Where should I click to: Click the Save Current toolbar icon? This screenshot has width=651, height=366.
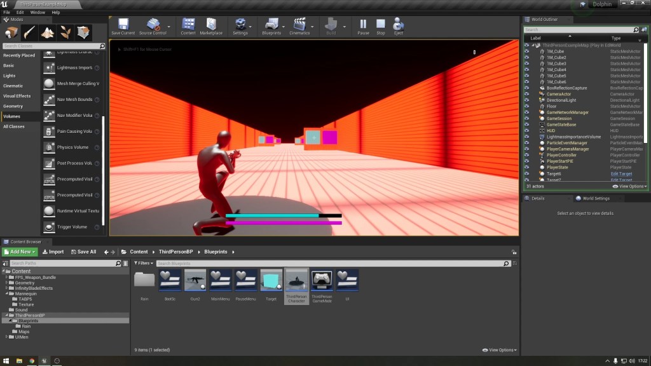click(123, 25)
